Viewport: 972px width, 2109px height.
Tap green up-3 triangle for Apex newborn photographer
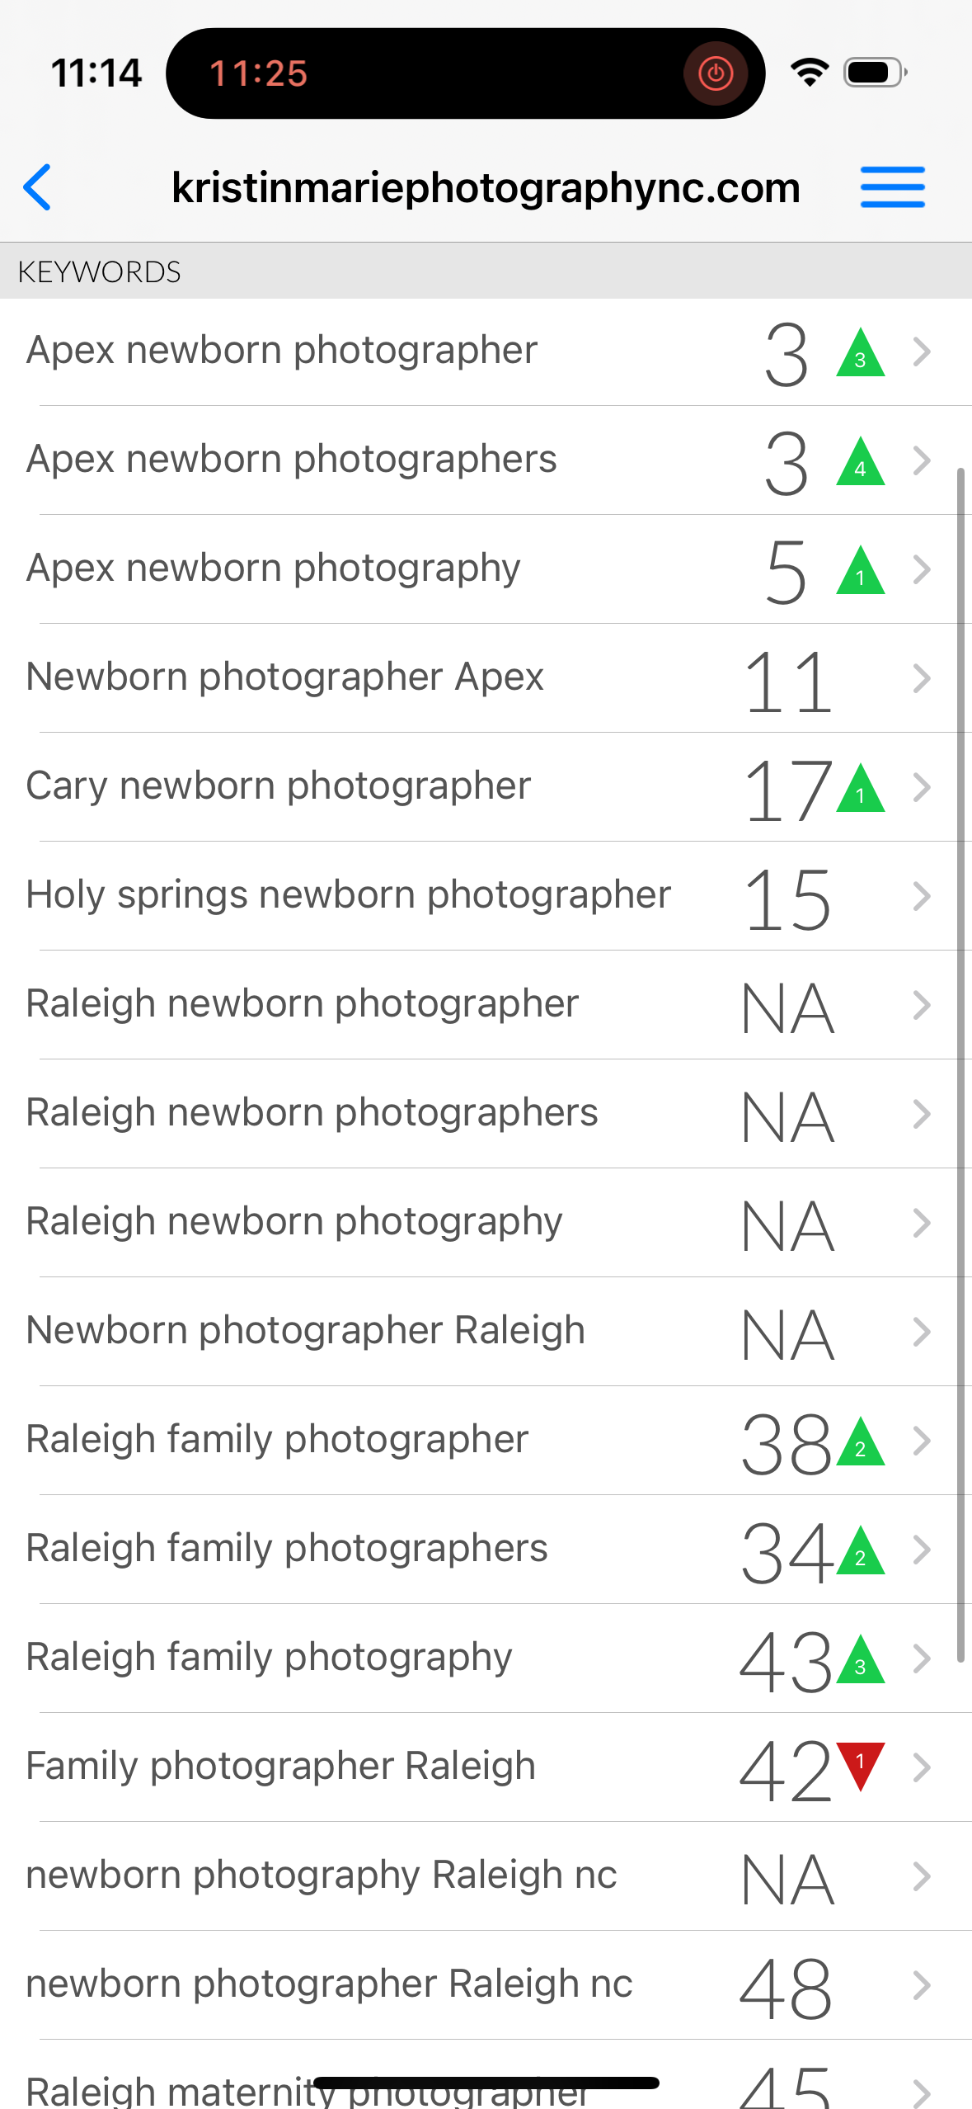860,354
